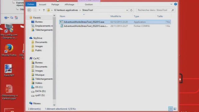Switch to the Affichage tab
The image size is (199, 112).
pos(69,4)
